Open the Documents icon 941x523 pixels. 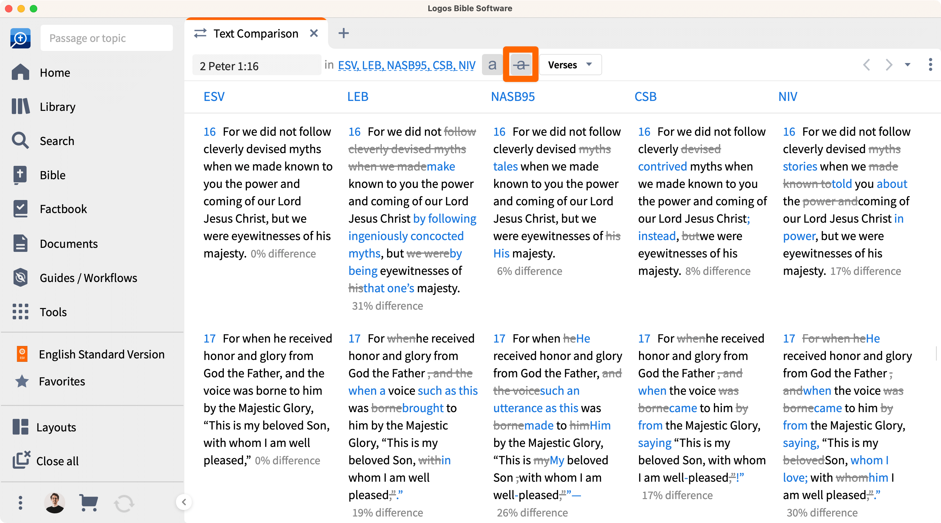pos(20,243)
